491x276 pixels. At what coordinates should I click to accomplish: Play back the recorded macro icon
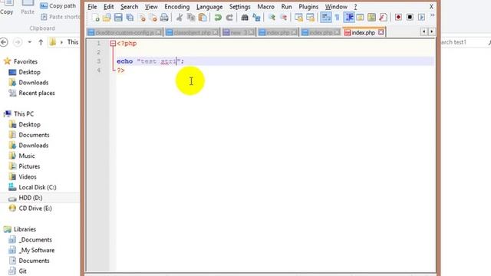pyautogui.click(x=421, y=18)
